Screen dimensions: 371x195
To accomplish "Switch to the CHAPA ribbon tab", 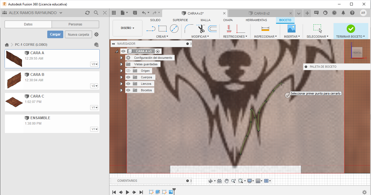I will click(228, 20).
